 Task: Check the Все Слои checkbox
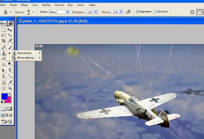click(x=156, y=12)
